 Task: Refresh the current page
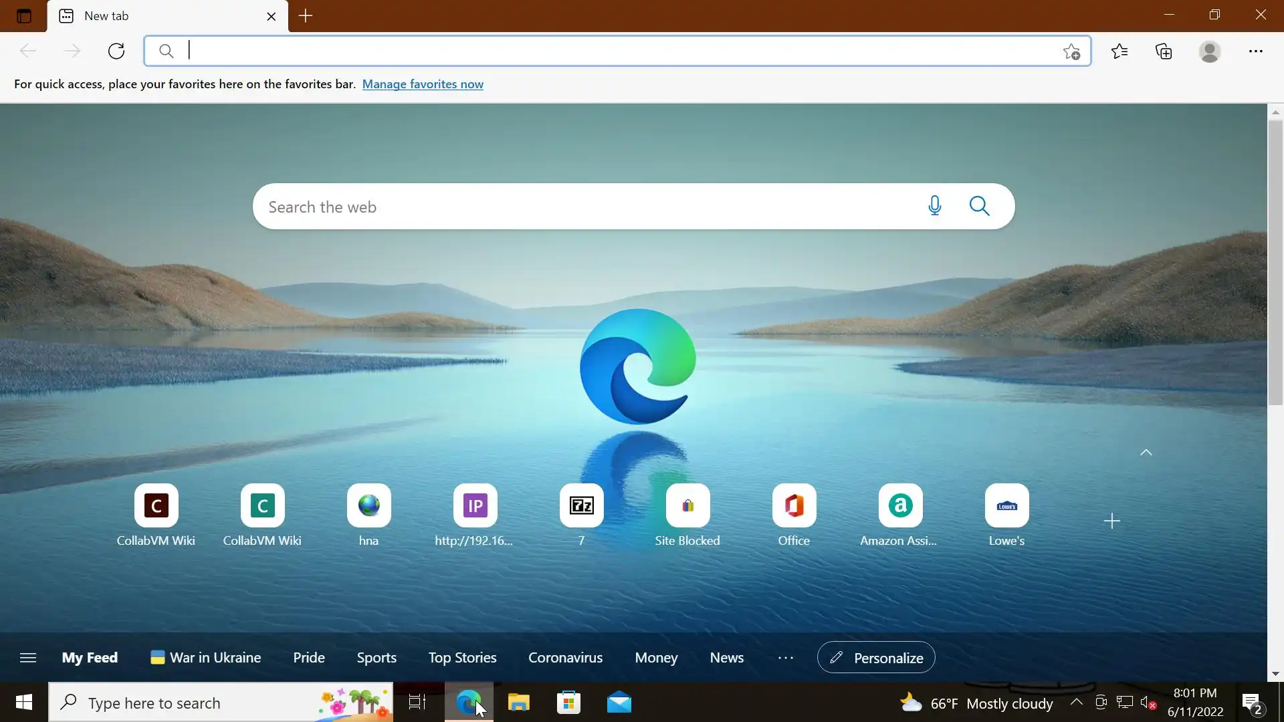(x=116, y=51)
